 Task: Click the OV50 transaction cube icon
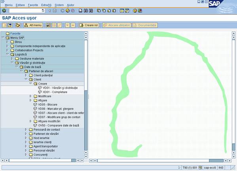pyautogui.click(x=35, y=125)
